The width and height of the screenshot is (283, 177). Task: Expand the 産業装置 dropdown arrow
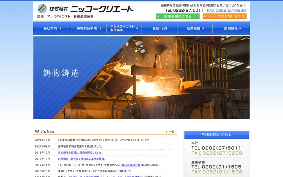(203, 28)
